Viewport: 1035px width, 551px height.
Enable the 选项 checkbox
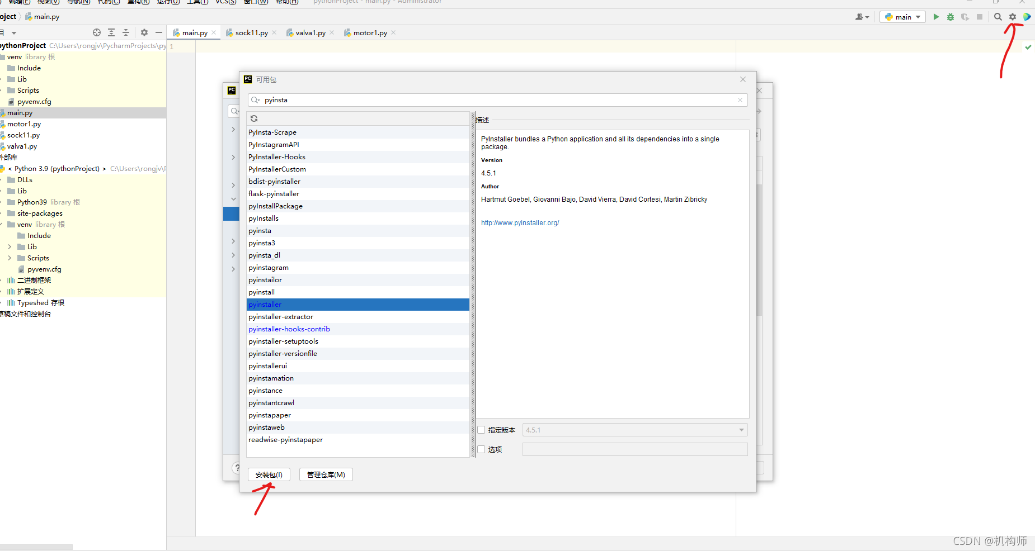(x=481, y=449)
